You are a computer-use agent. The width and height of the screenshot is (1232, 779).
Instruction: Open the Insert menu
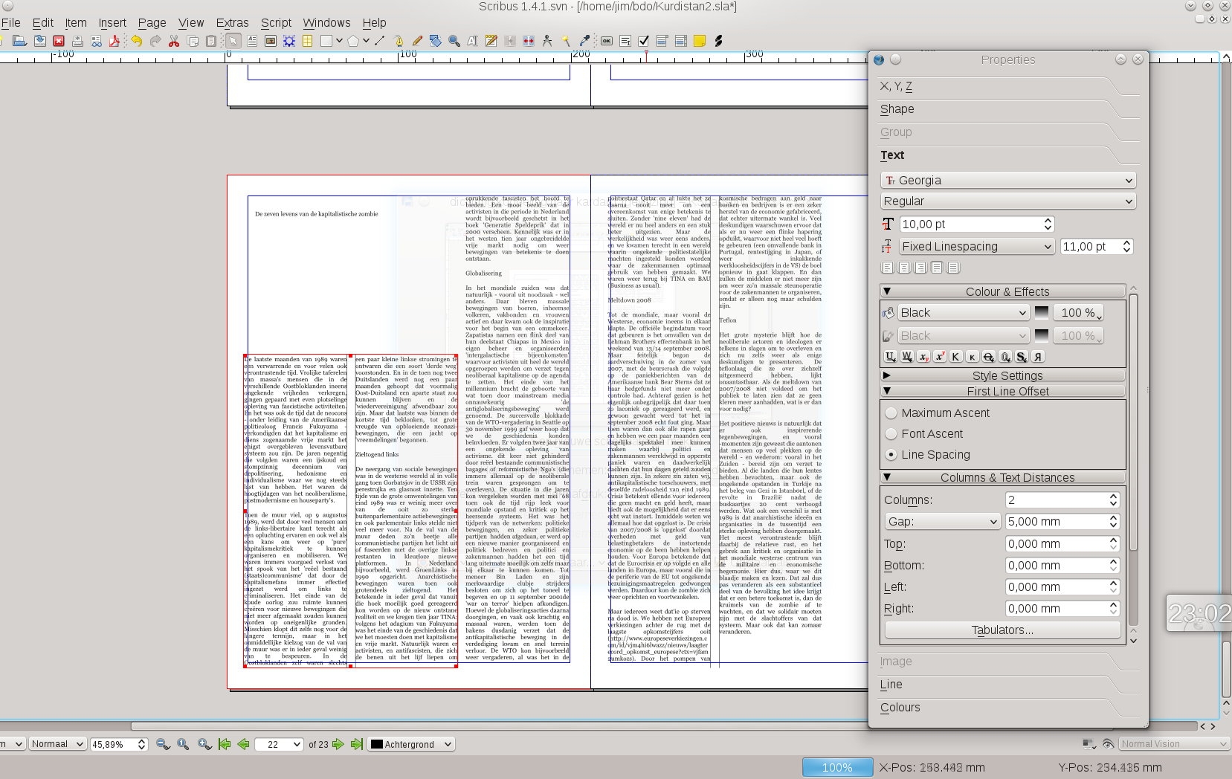tap(112, 22)
